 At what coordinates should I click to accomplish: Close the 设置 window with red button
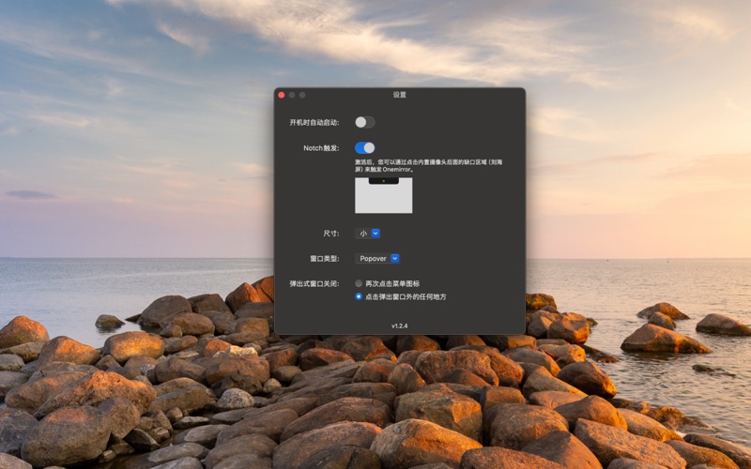pyautogui.click(x=281, y=95)
